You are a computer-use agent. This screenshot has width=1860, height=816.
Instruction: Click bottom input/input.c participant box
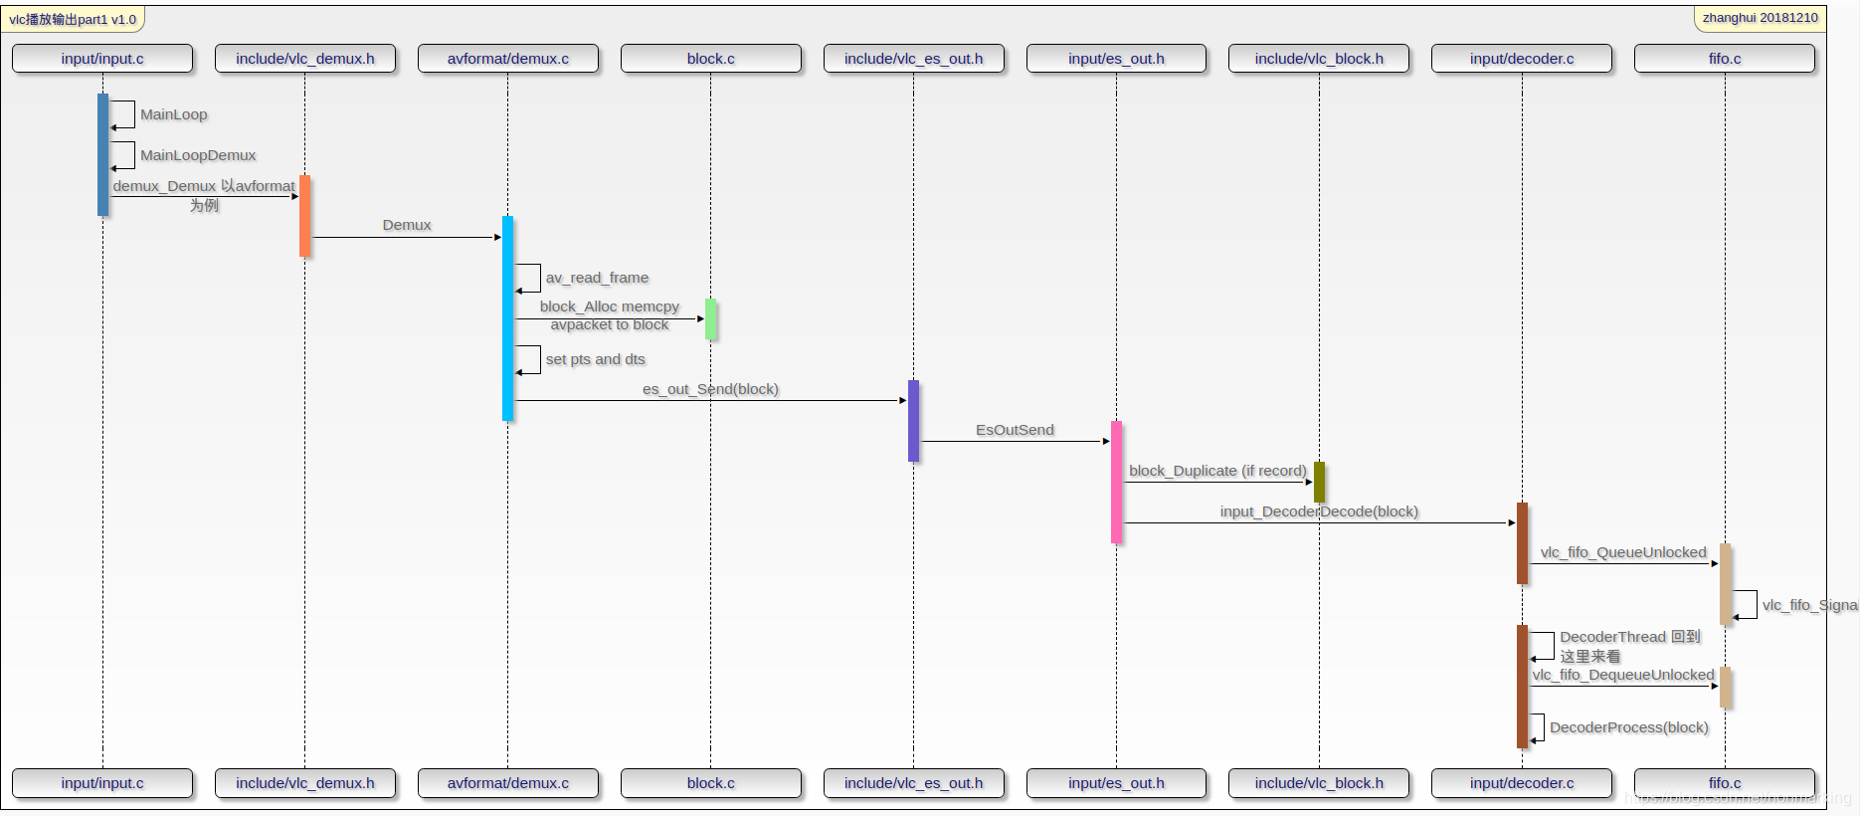tap(102, 783)
